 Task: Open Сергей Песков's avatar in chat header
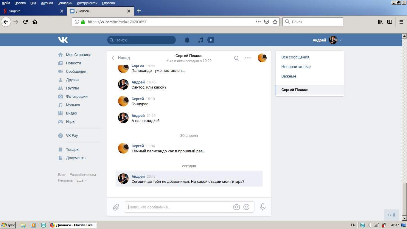pos(262,58)
